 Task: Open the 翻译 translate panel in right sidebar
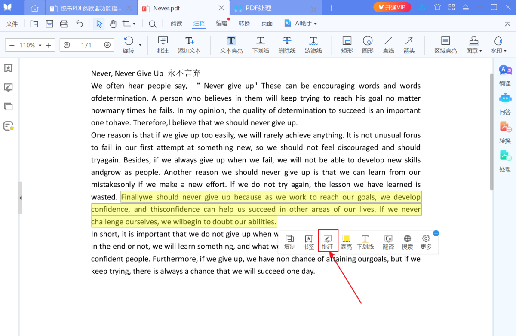click(505, 76)
